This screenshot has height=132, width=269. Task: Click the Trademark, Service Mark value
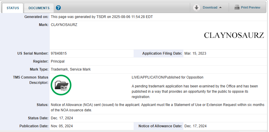click(x=71, y=69)
